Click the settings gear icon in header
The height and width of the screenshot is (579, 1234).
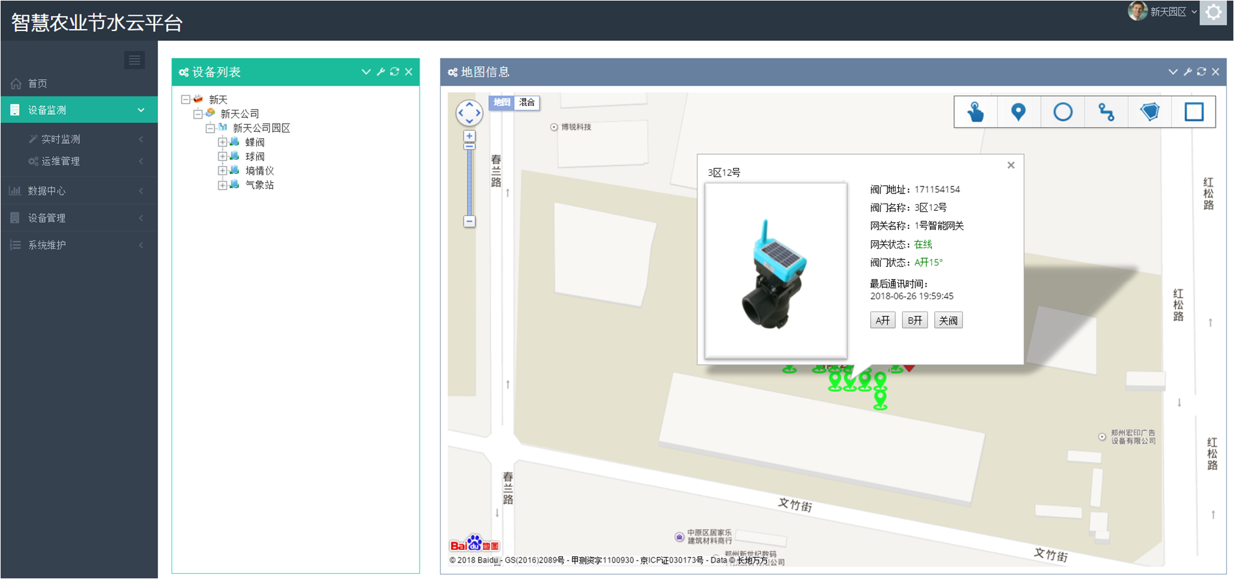tap(1212, 13)
